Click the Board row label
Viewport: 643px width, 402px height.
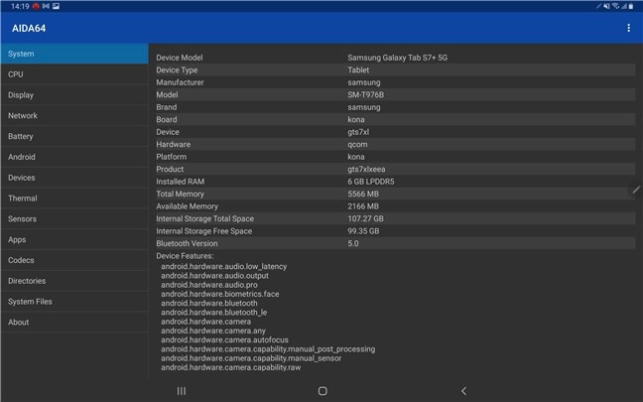click(166, 119)
